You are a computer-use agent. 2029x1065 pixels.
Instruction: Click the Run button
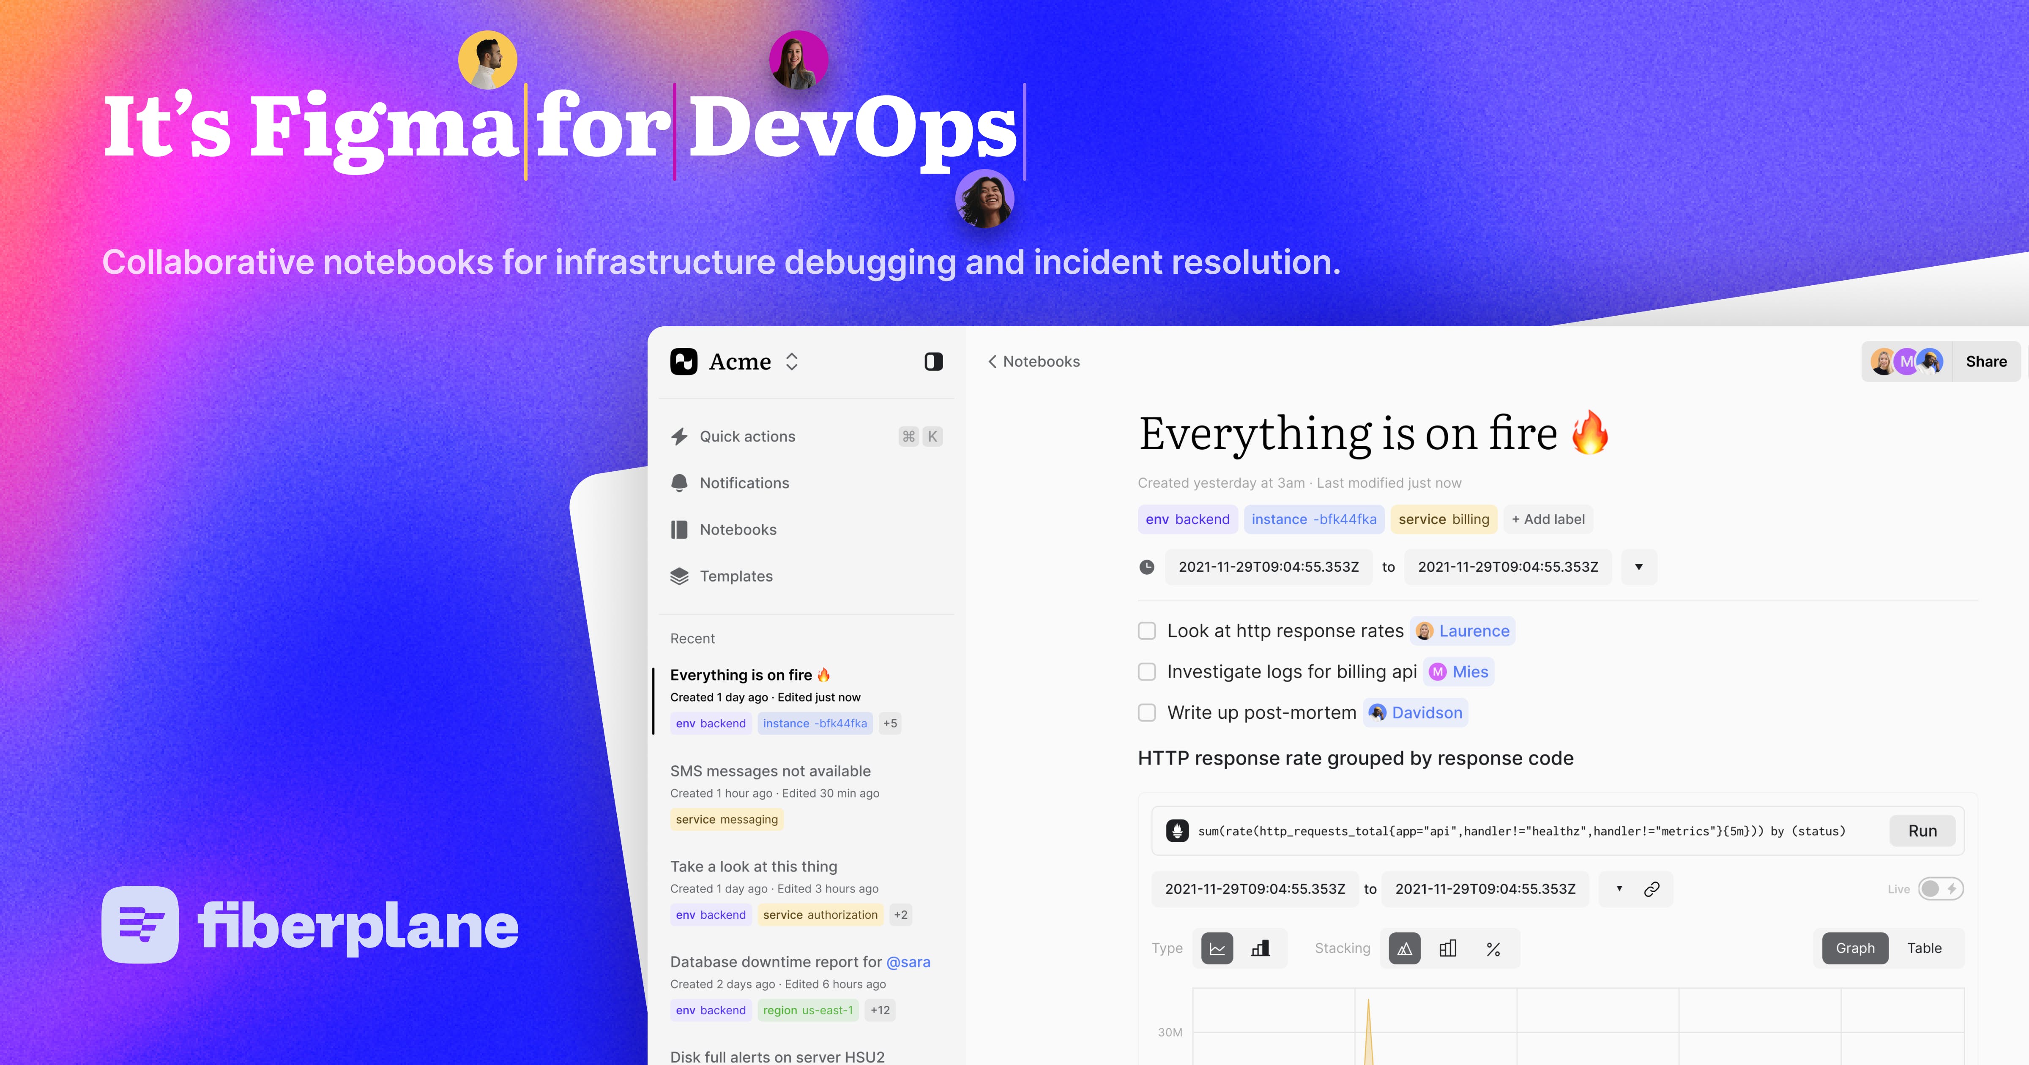click(1922, 831)
